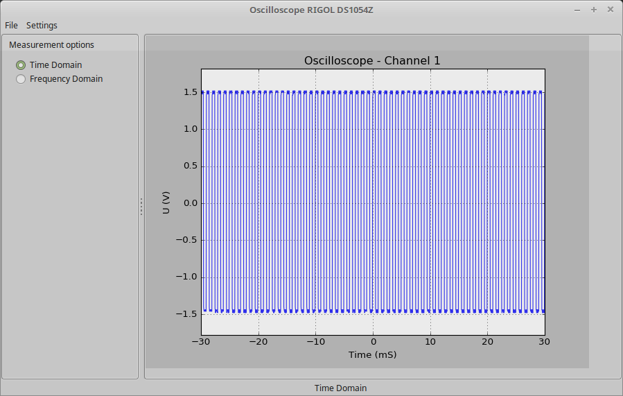Image resolution: width=623 pixels, height=396 pixels.
Task: Click the U (V) axis label
Action: click(x=166, y=203)
